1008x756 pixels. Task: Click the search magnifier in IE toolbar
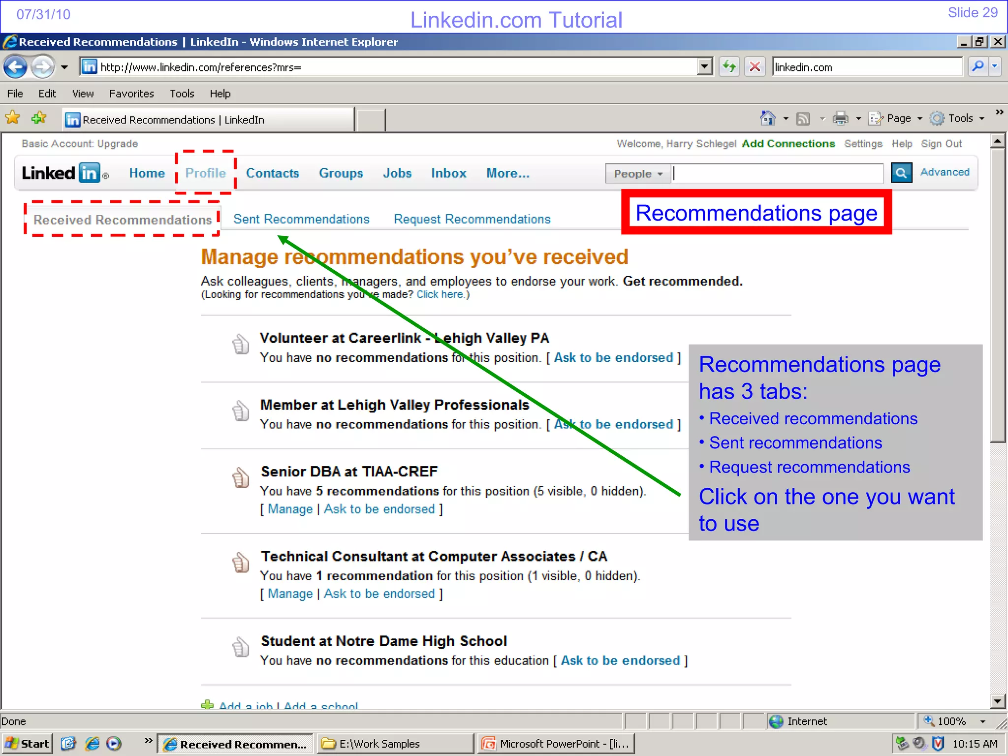pos(977,66)
